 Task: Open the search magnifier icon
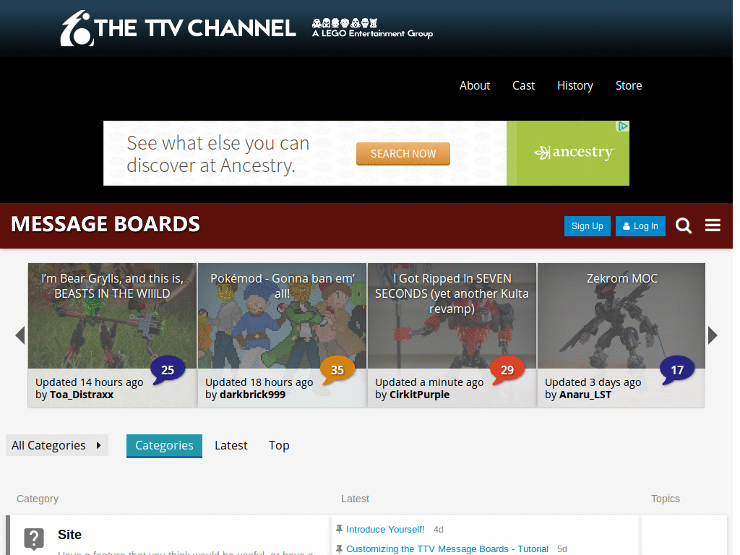pos(684,226)
